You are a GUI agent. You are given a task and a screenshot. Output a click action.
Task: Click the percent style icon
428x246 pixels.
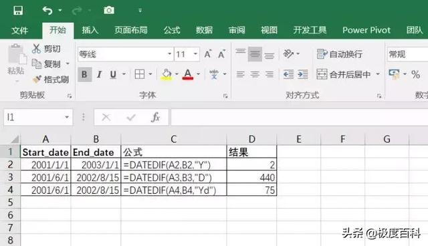[415, 74]
